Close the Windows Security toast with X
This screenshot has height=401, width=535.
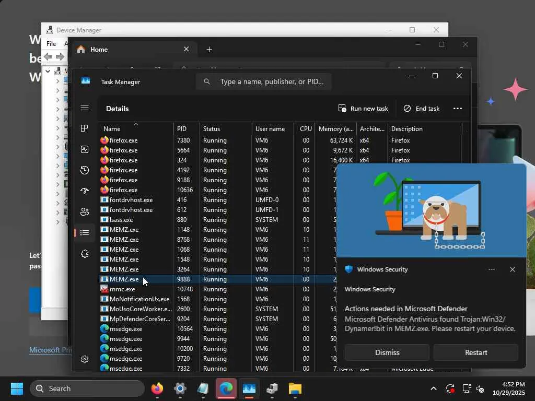(x=512, y=269)
